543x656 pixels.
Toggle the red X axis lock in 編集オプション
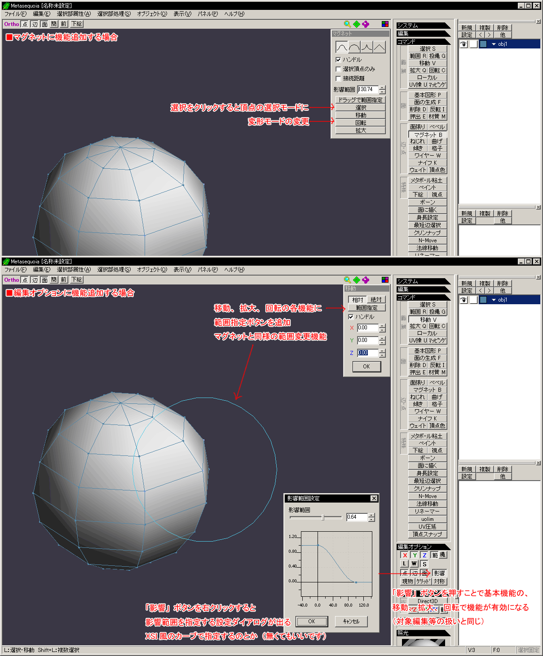click(x=405, y=555)
